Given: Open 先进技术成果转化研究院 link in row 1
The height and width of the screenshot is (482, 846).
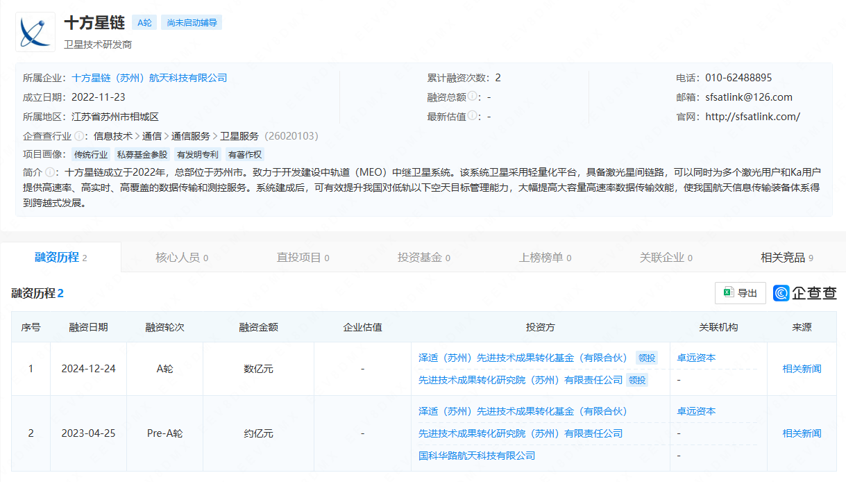Looking at the screenshot, I should click(x=521, y=380).
